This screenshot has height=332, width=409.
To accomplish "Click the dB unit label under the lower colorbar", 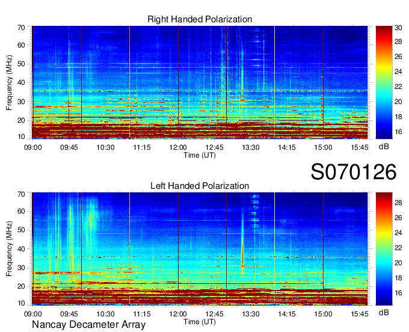I will coord(384,312).
